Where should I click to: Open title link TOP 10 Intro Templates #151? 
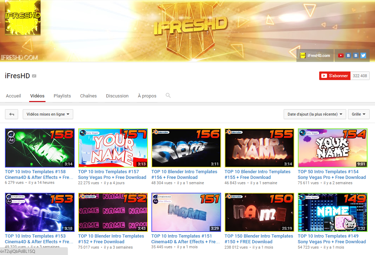click(186, 239)
